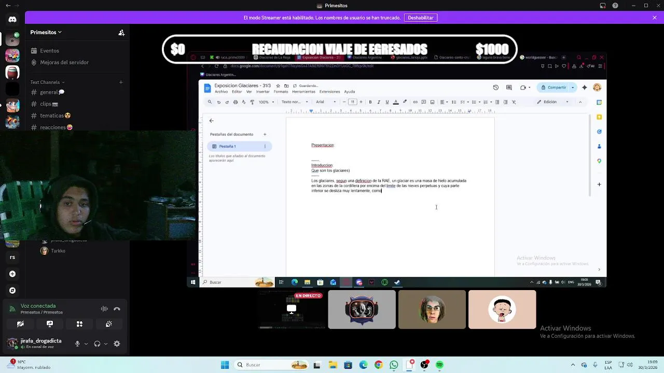664x373 pixels.
Task: Add a channel with Text Channels plus
Action: (x=121, y=82)
